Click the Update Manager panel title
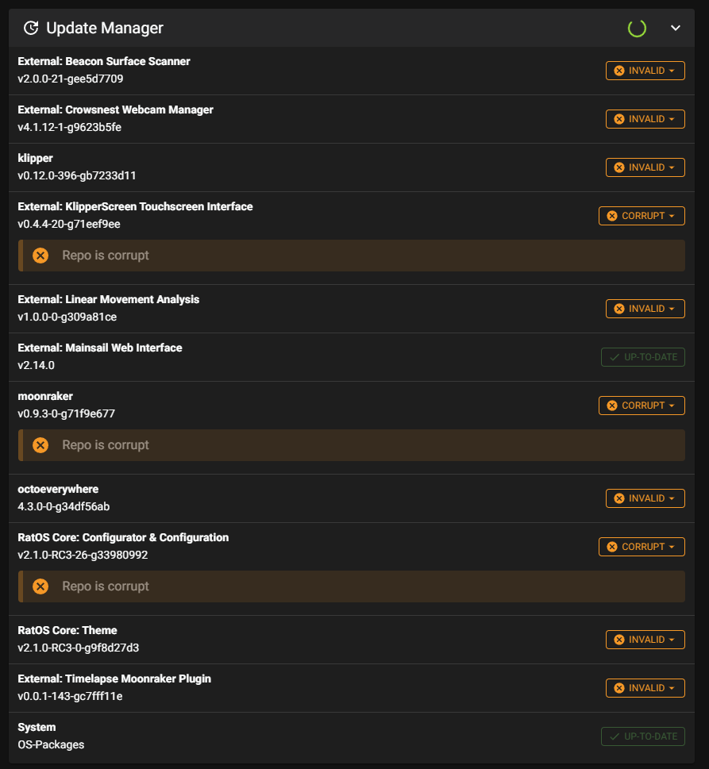The height and width of the screenshot is (769, 709). click(105, 28)
